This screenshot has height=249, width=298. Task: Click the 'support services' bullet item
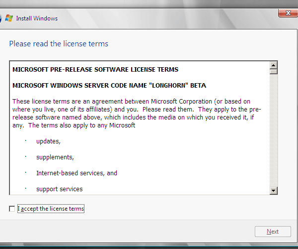59,189
